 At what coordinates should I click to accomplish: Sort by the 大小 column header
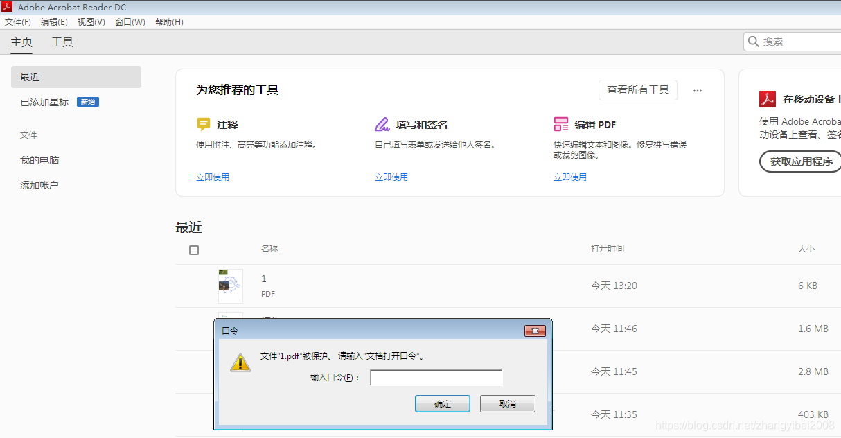point(806,248)
